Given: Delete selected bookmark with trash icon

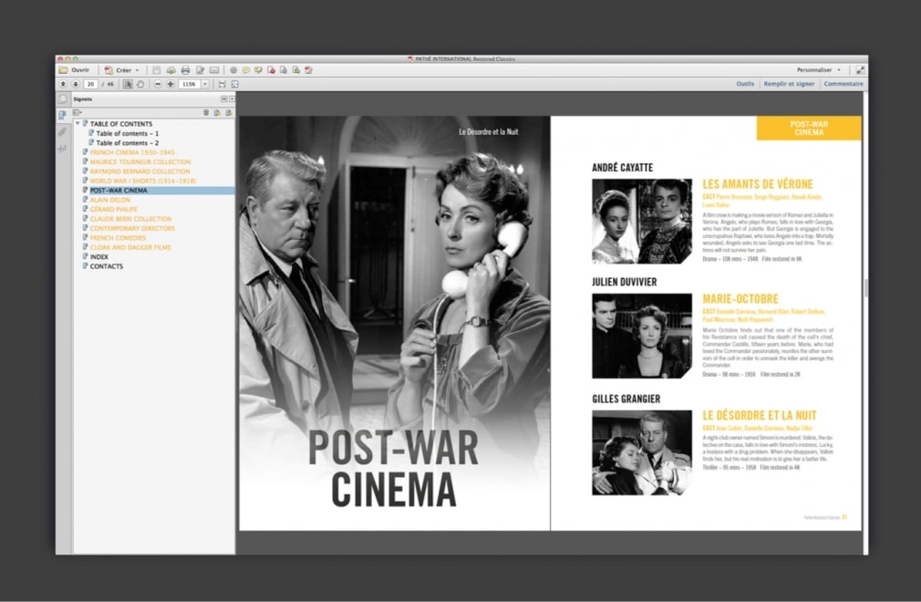Looking at the screenshot, I should pyautogui.click(x=205, y=111).
